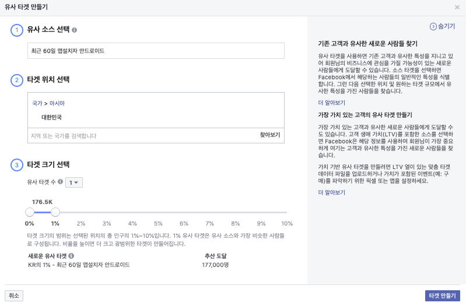Select 대한민국 in location list
The height and width of the screenshot is (306, 466).
coord(52,117)
